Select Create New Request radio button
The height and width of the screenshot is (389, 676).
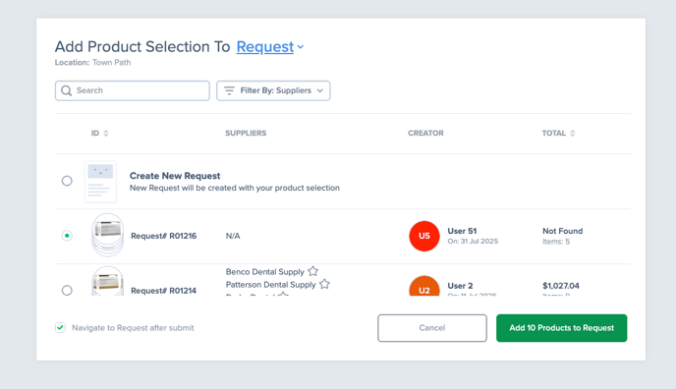pyautogui.click(x=67, y=181)
